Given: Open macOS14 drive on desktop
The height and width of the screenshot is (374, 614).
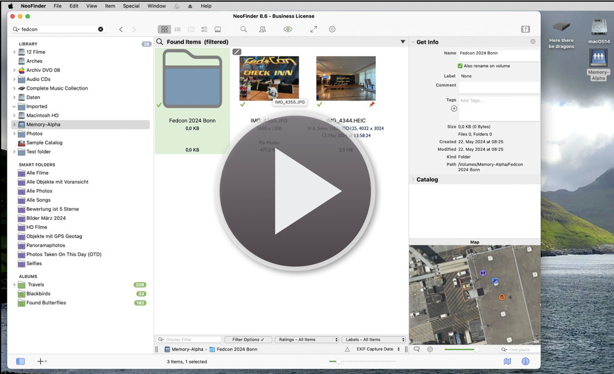Looking at the screenshot, I should tap(599, 31).
